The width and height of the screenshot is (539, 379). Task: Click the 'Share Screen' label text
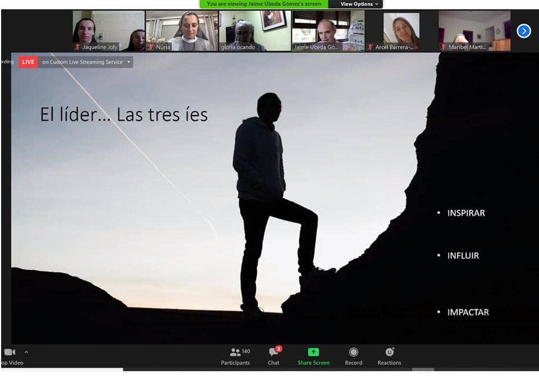[x=313, y=363]
